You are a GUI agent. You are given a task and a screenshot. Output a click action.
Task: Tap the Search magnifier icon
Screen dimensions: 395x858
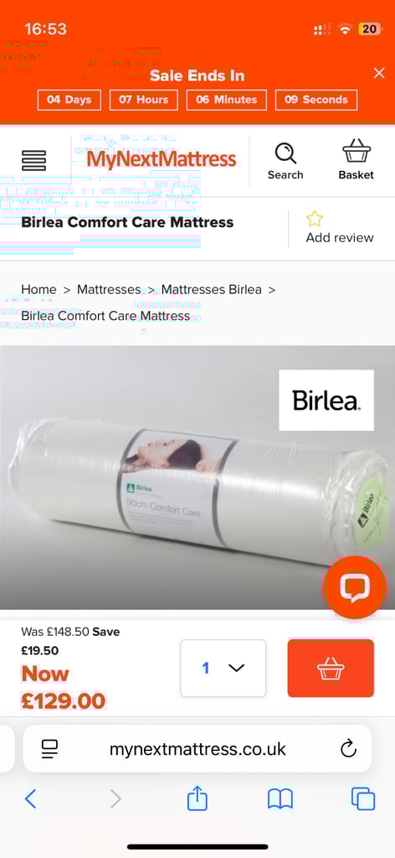click(285, 153)
